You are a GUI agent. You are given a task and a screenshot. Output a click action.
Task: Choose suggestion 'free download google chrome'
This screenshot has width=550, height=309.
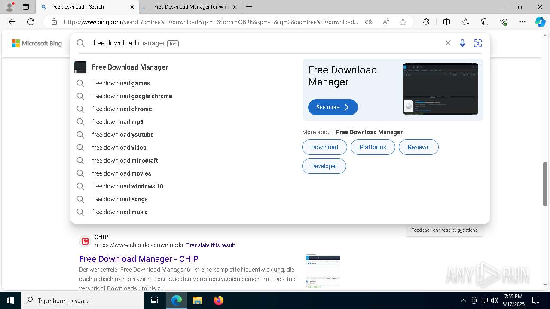132,96
